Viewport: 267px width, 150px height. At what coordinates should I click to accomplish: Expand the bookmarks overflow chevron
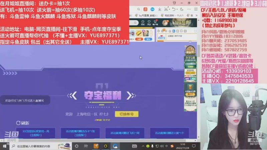[196, 15]
